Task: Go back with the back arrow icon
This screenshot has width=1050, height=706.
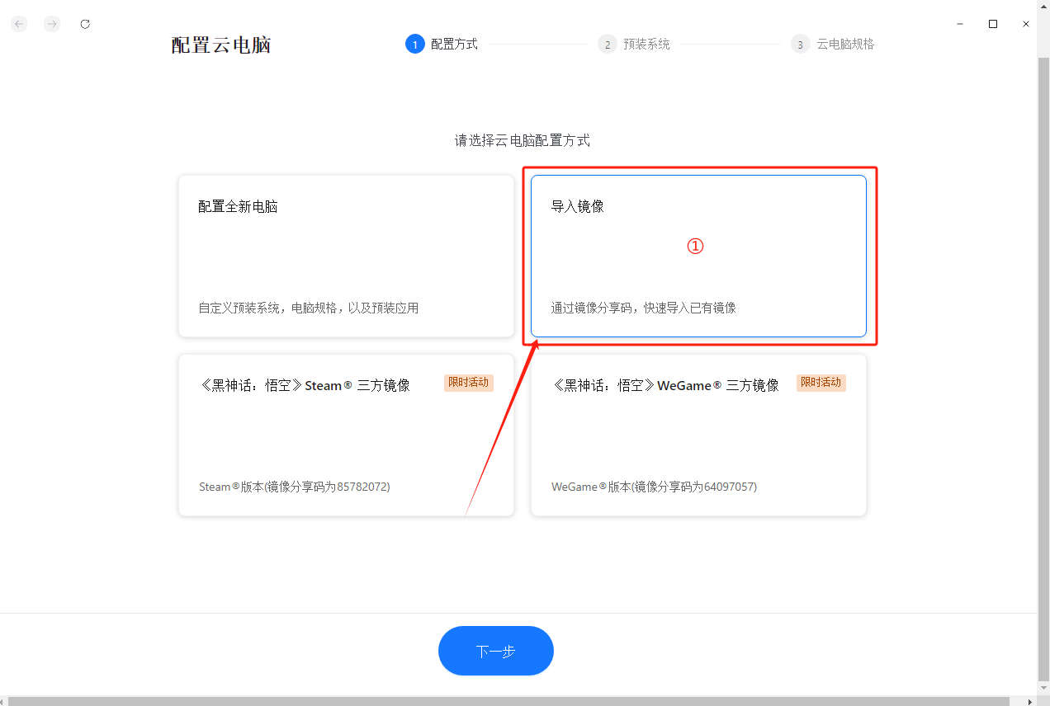Action: coord(19,24)
